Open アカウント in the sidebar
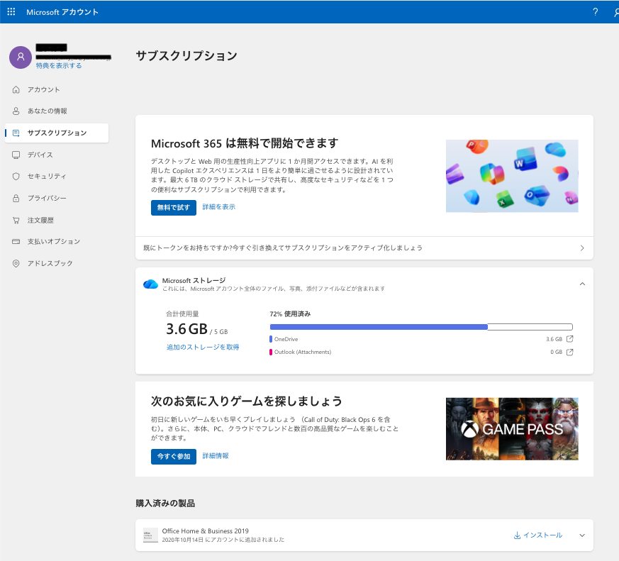Image resolution: width=619 pixels, height=561 pixels. pos(44,89)
